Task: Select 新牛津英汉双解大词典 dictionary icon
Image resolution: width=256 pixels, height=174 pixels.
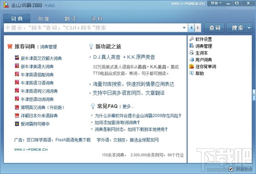Action: click(17, 58)
